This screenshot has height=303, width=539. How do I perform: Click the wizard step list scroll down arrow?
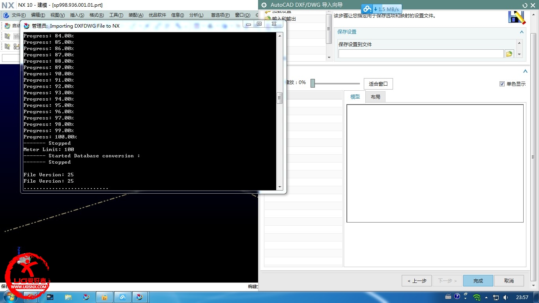tap(329, 58)
